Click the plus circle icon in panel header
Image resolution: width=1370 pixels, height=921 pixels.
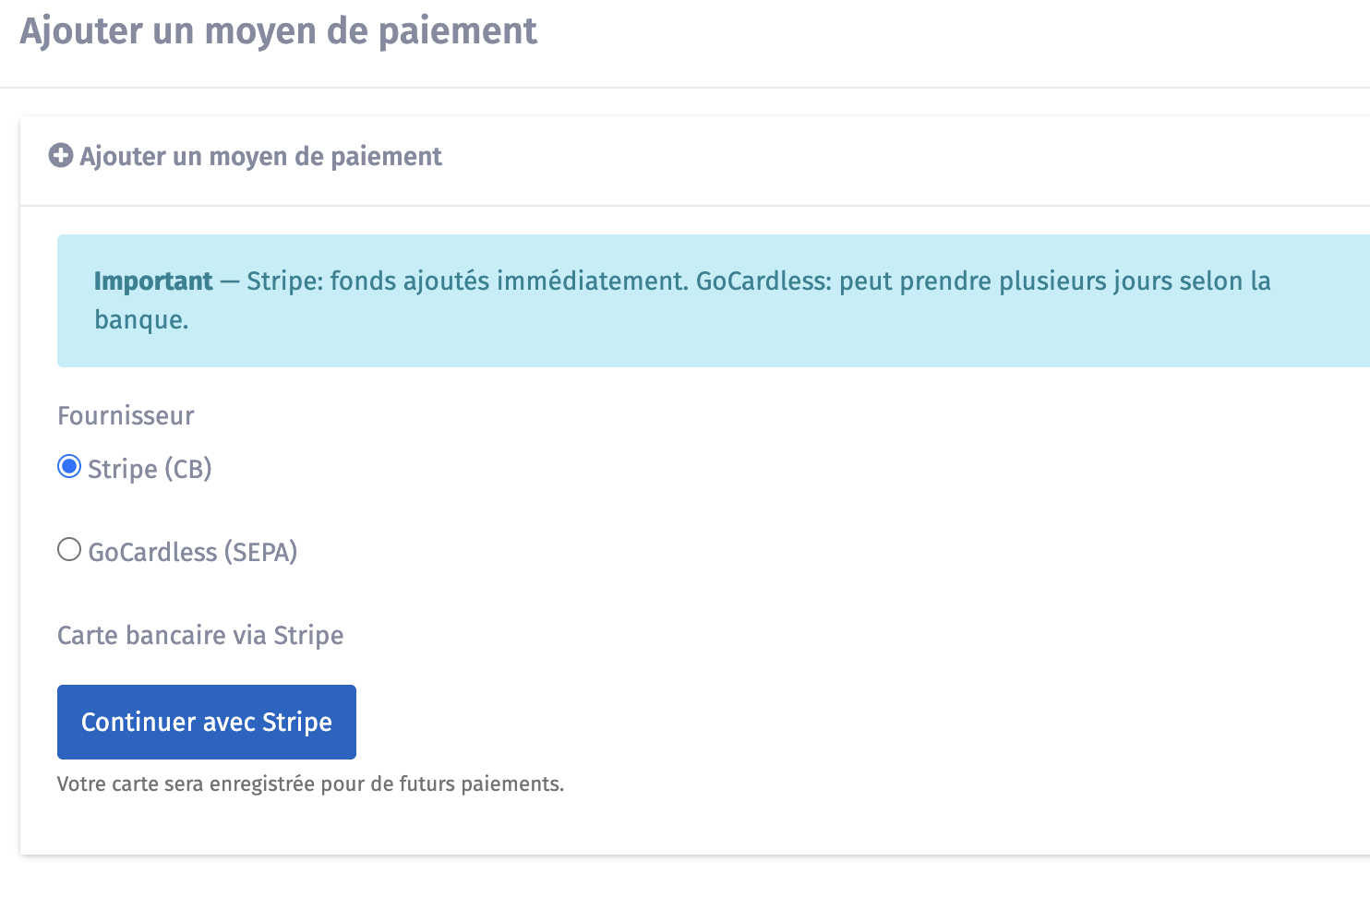[61, 156]
